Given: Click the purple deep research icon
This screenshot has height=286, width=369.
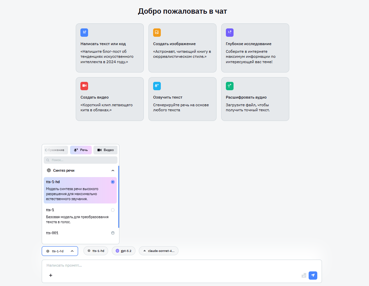Looking at the screenshot, I should click(230, 32).
